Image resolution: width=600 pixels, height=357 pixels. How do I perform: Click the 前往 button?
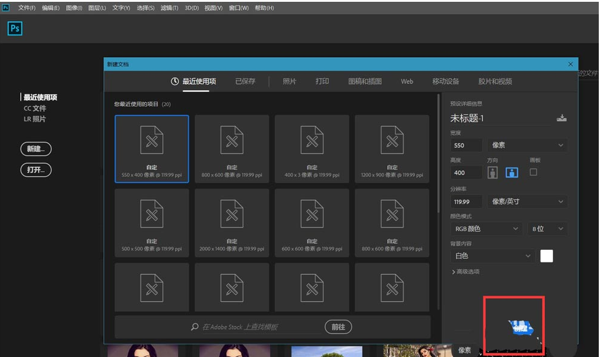pos(338,327)
